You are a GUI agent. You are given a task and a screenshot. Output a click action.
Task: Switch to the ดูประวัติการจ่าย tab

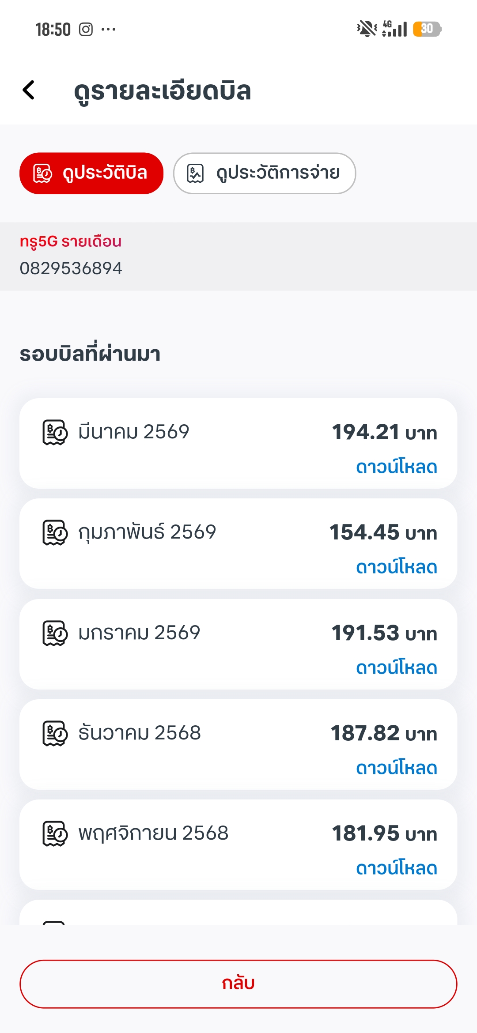265,173
